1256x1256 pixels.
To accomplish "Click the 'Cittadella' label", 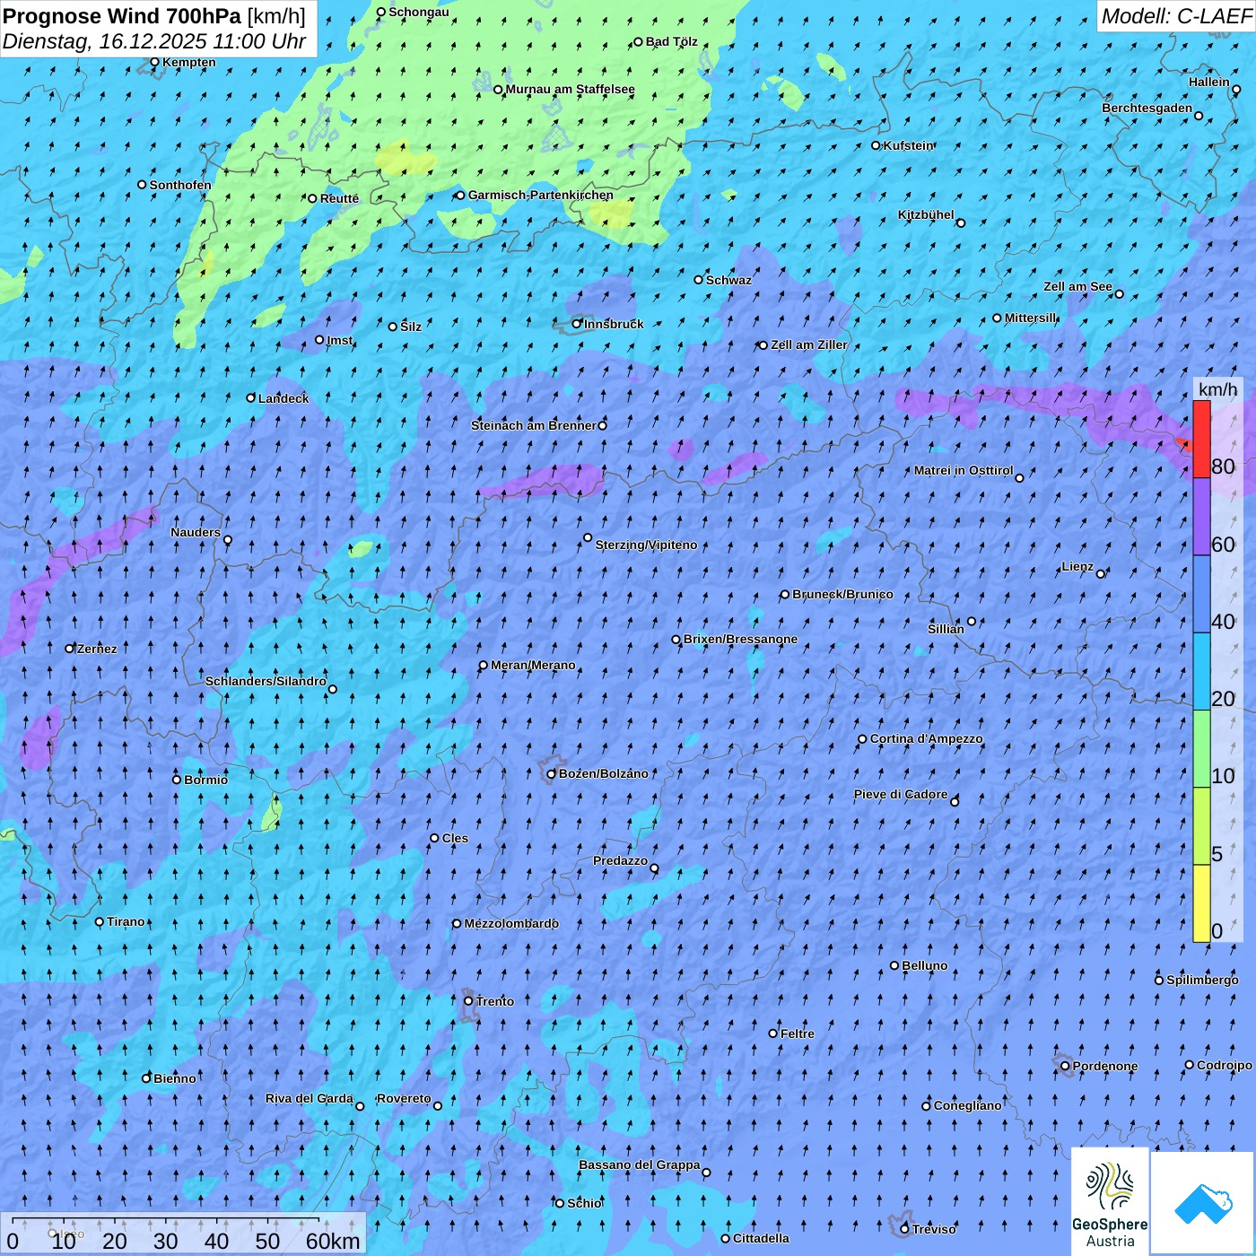I will [x=761, y=1238].
